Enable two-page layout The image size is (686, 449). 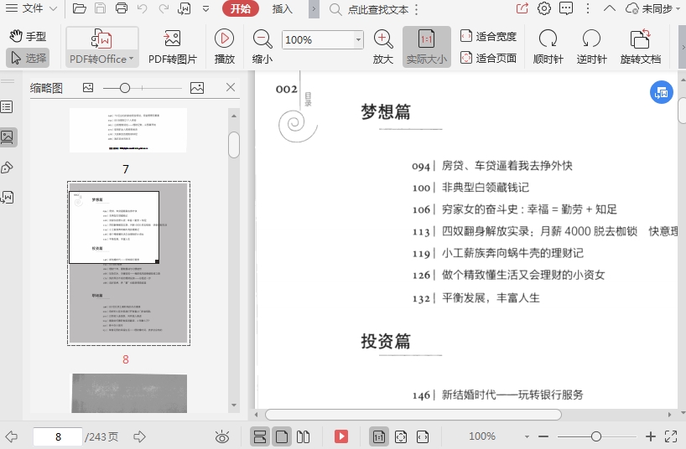pos(304,436)
